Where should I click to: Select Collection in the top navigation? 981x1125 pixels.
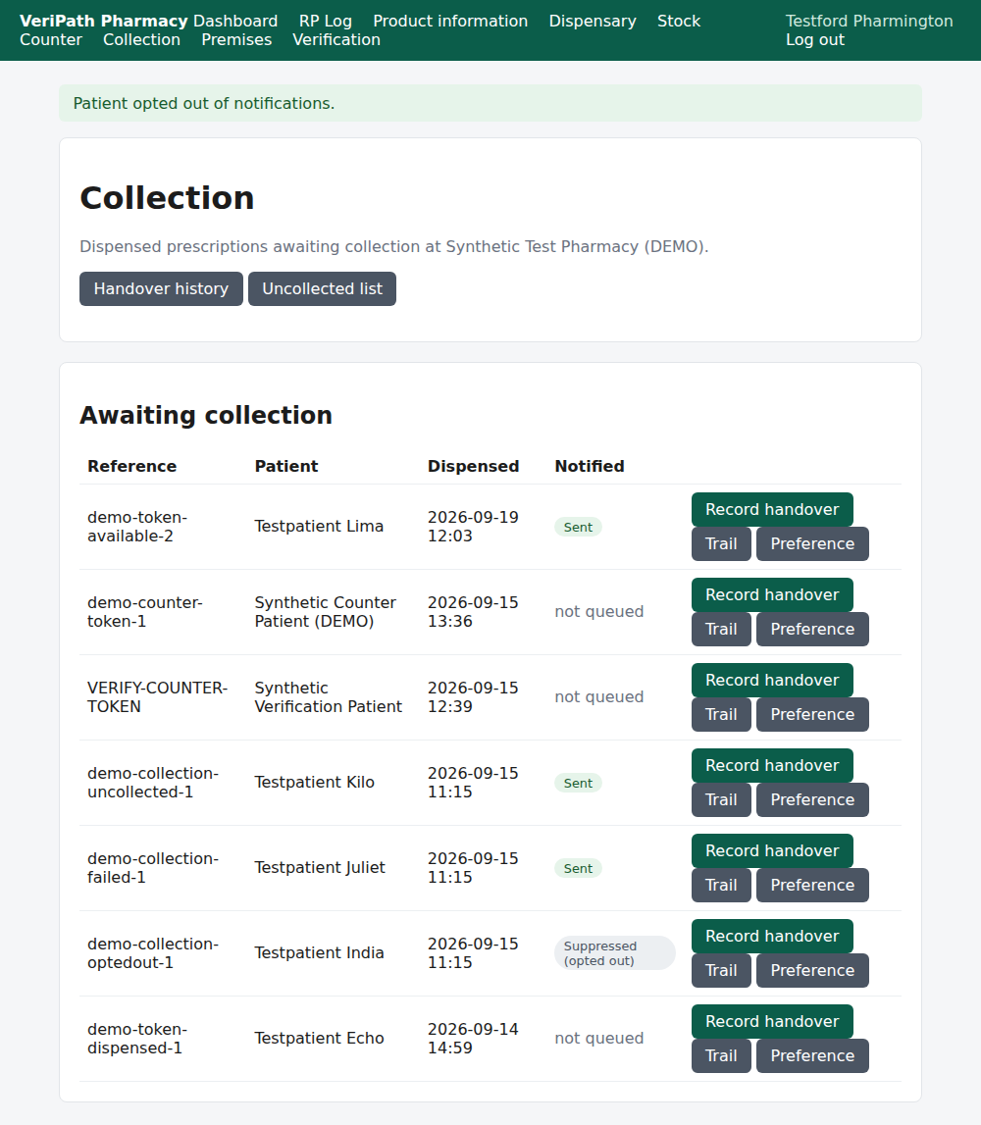point(141,39)
